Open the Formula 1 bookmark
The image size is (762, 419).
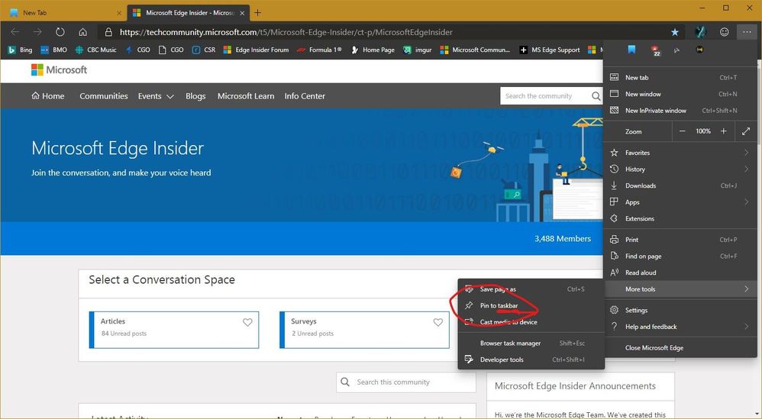[x=319, y=50]
